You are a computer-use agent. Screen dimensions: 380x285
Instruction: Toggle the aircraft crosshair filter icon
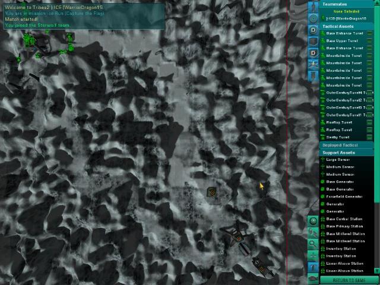point(313,64)
